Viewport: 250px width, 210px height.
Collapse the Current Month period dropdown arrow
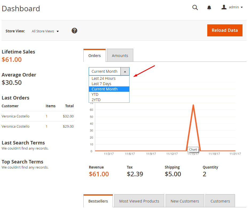[x=125, y=71]
